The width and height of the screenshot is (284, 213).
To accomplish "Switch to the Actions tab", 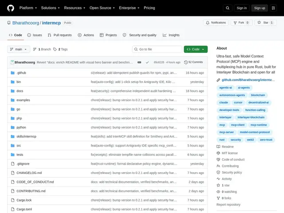I will (86, 35).
